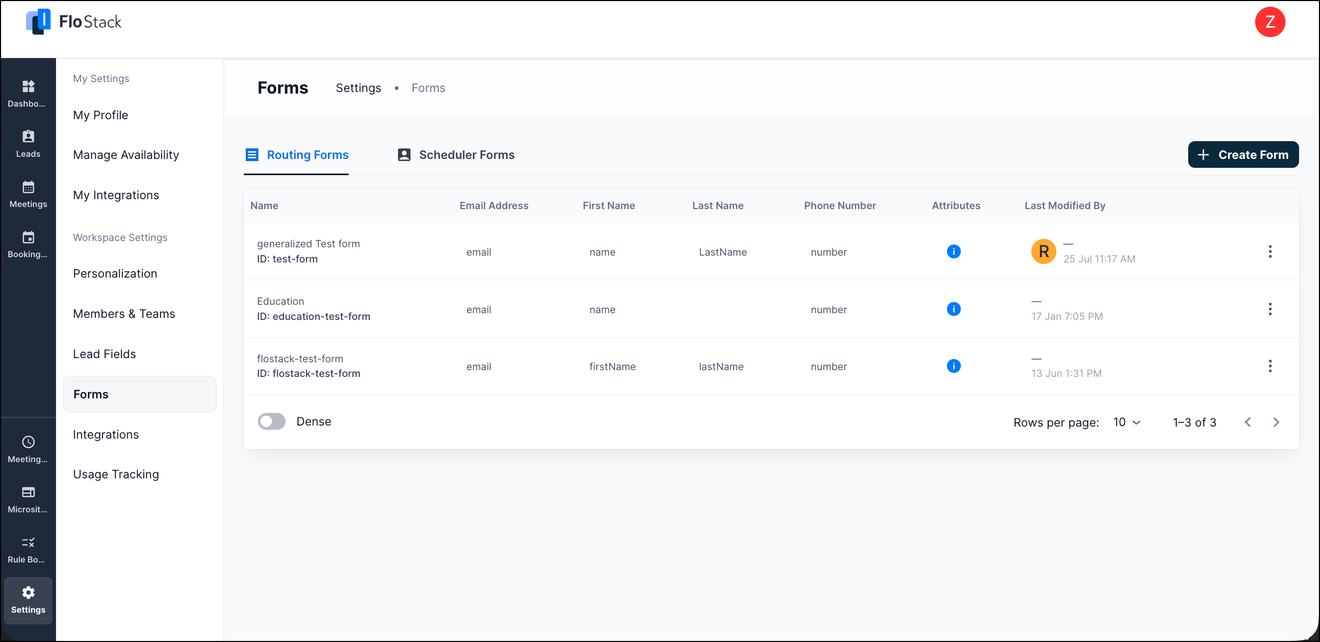Click the R avatar in Last Modified By

tap(1043, 251)
